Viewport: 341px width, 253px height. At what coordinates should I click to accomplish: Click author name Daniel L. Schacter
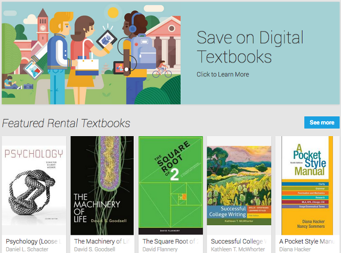tap(27, 249)
